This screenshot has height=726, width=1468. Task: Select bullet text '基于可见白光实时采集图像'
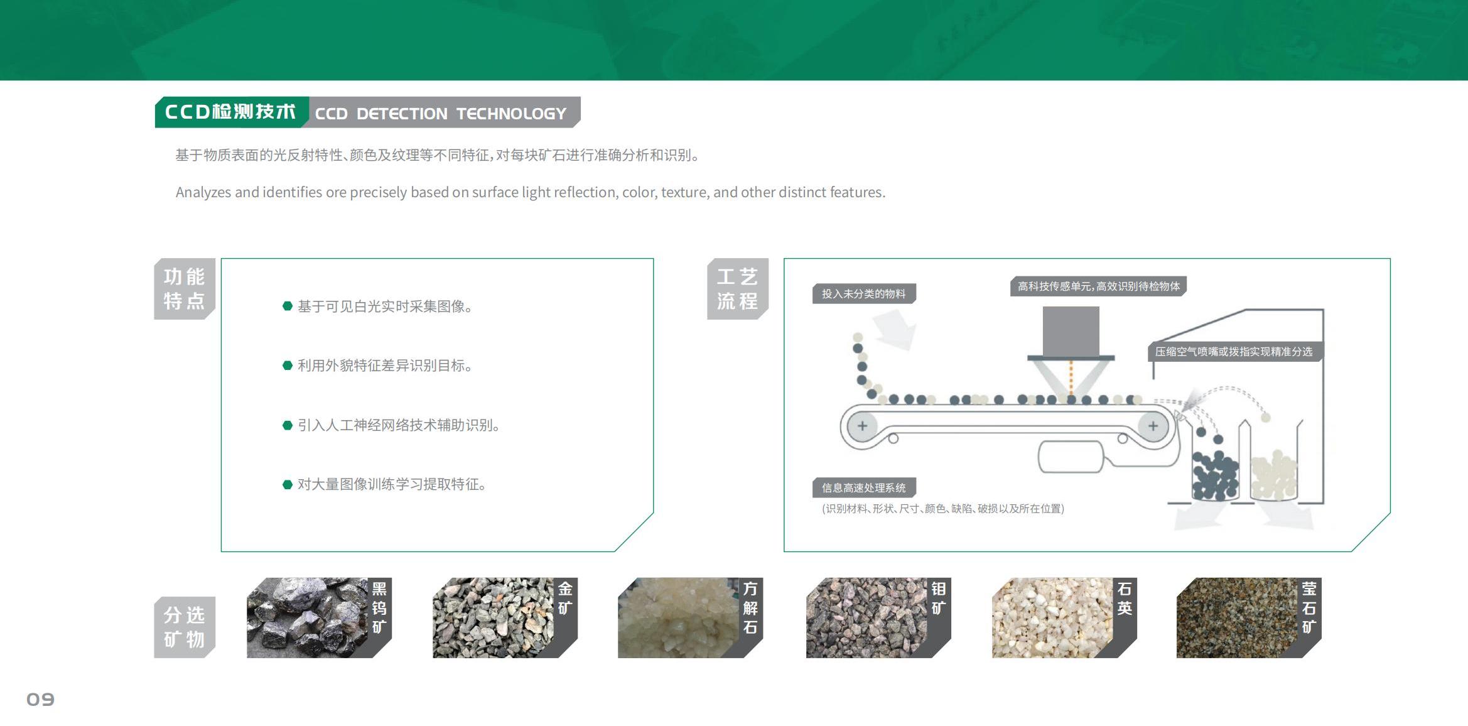(x=385, y=306)
